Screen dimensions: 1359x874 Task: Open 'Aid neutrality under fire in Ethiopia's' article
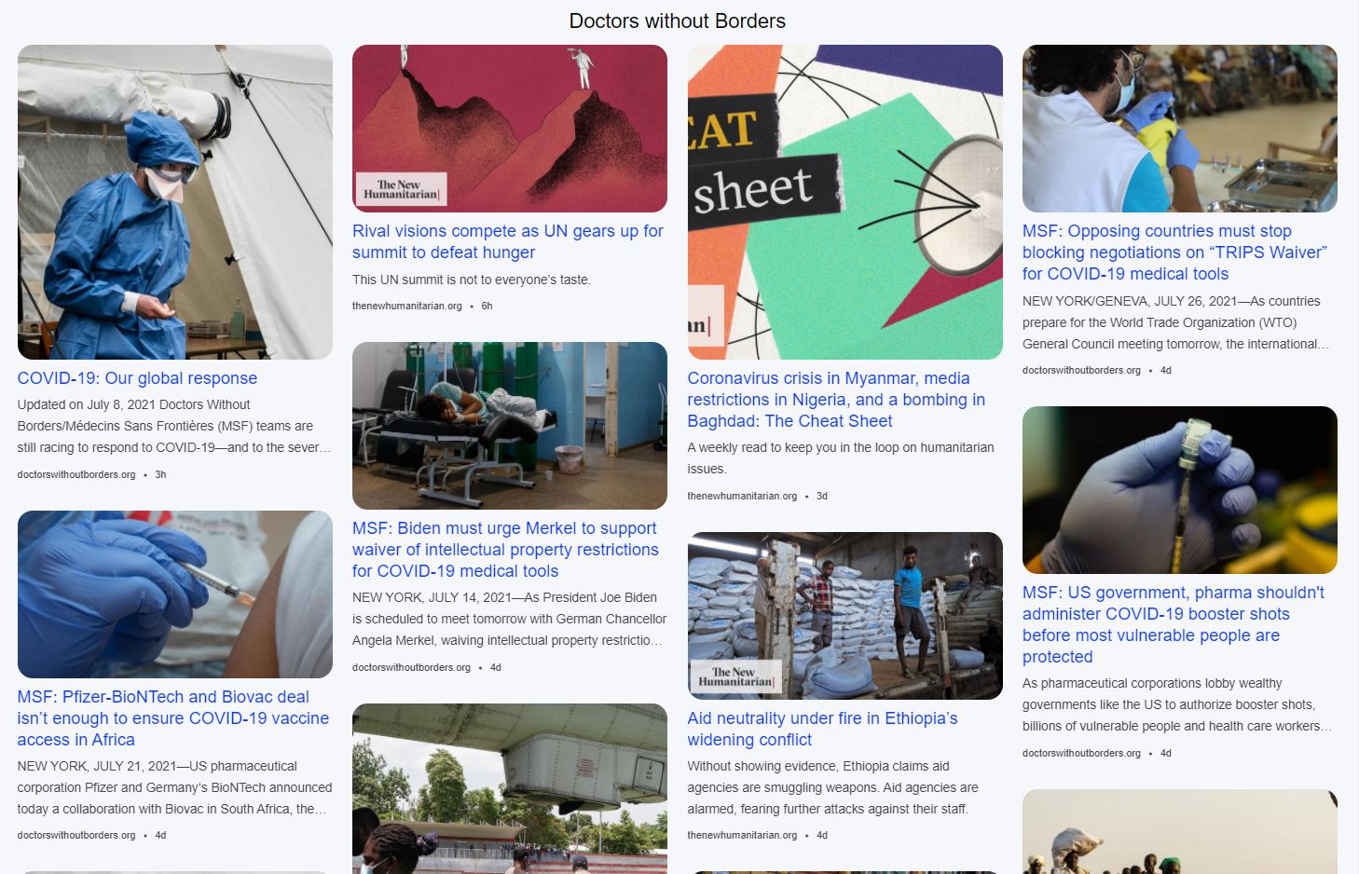(x=822, y=729)
